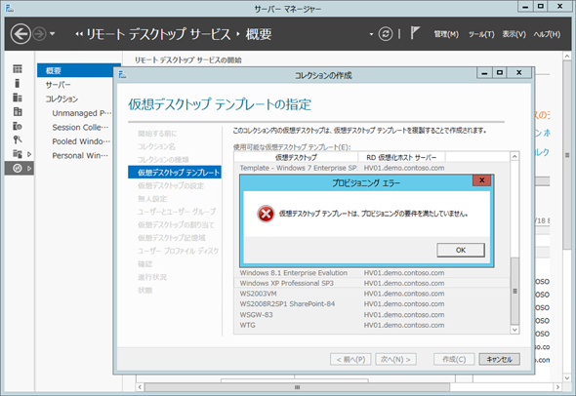
Task: Click the 作成(C) button
Action: tap(454, 359)
